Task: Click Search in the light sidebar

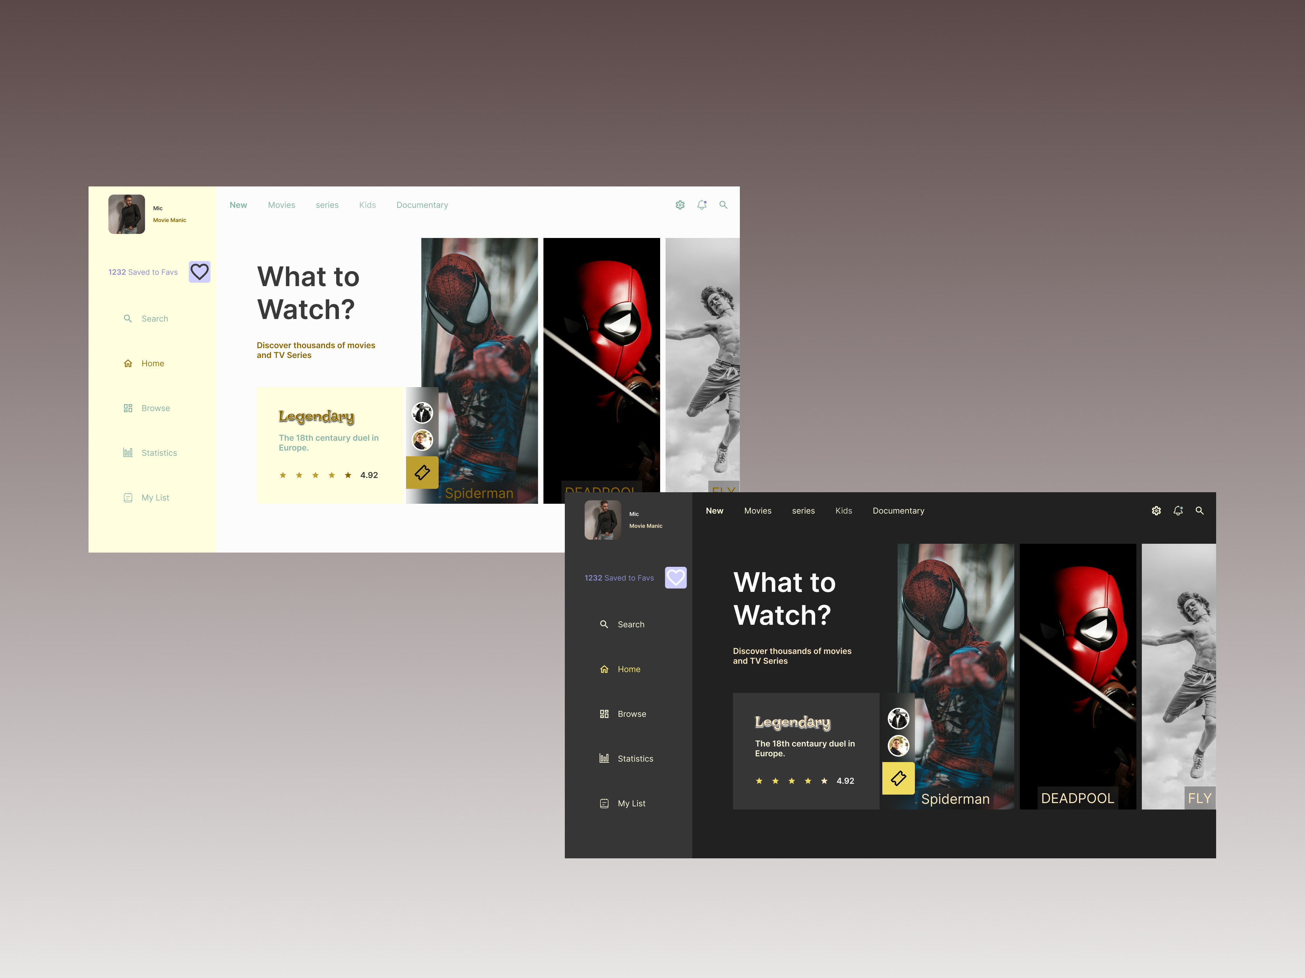Action: (x=155, y=319)
